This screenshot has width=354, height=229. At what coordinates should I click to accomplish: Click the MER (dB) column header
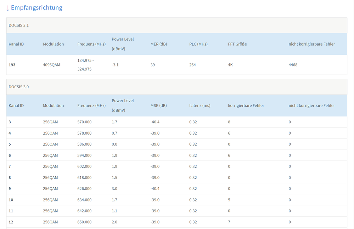pyautogui.click(x=158, y=44)
